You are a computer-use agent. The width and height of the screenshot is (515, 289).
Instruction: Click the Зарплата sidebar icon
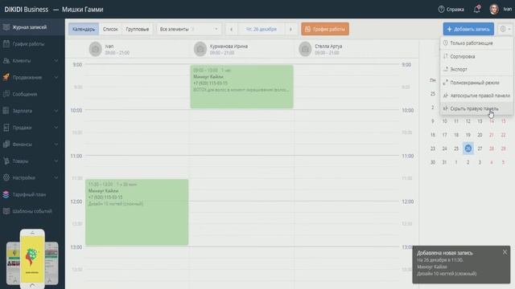pyautogui.click(x=6, y=111)
